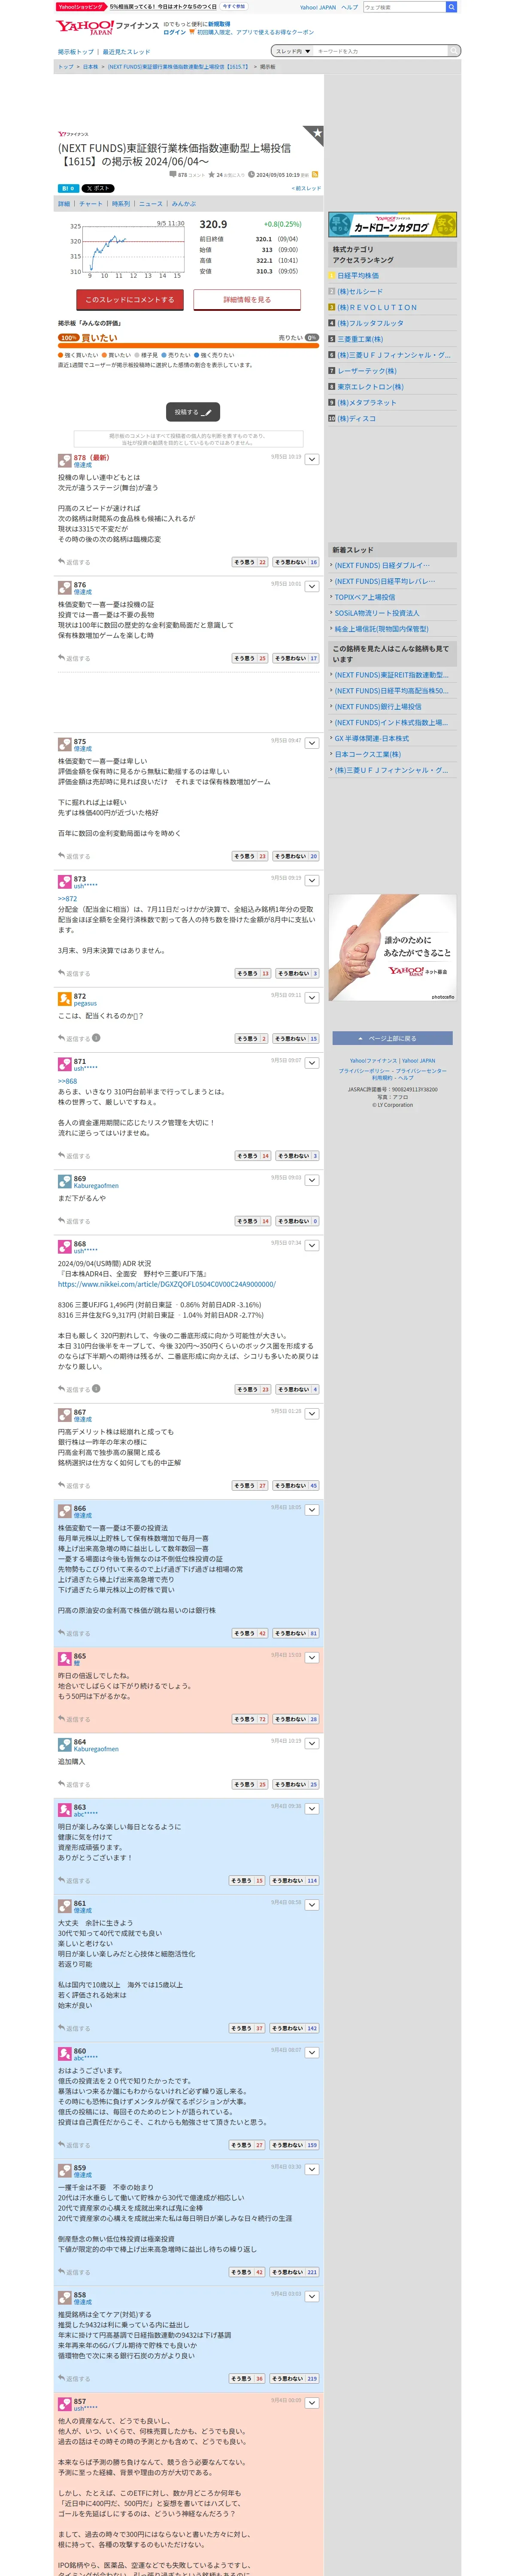Click avatar of post 869 Kaburegaofmen
The height and width of the screenshot is (2576, 515).
64,1182
